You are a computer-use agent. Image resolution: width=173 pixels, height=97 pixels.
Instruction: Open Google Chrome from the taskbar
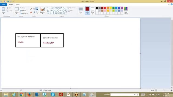click(22, 95)
